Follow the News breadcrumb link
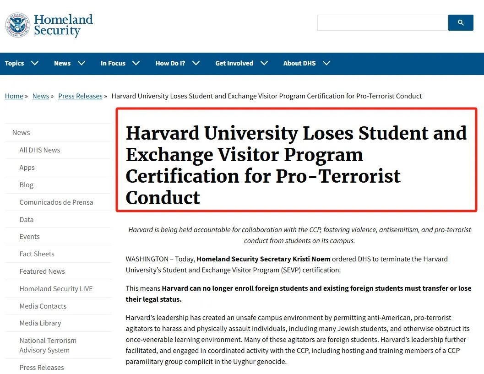This screenshot has height=374, width=484. pyautogui.click(x=41, y=96)
